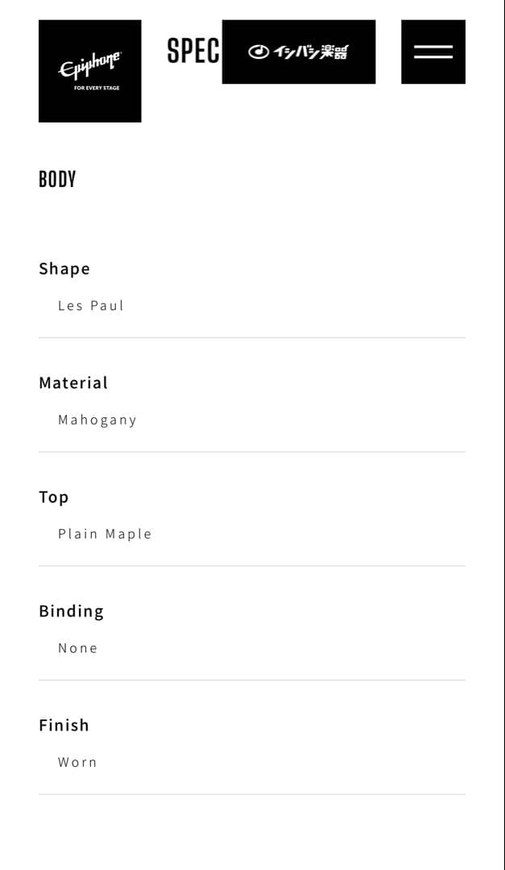Viewport: 505px width, 870px height.
Task: Click the Shape spec label
Action: pos(64,268)
